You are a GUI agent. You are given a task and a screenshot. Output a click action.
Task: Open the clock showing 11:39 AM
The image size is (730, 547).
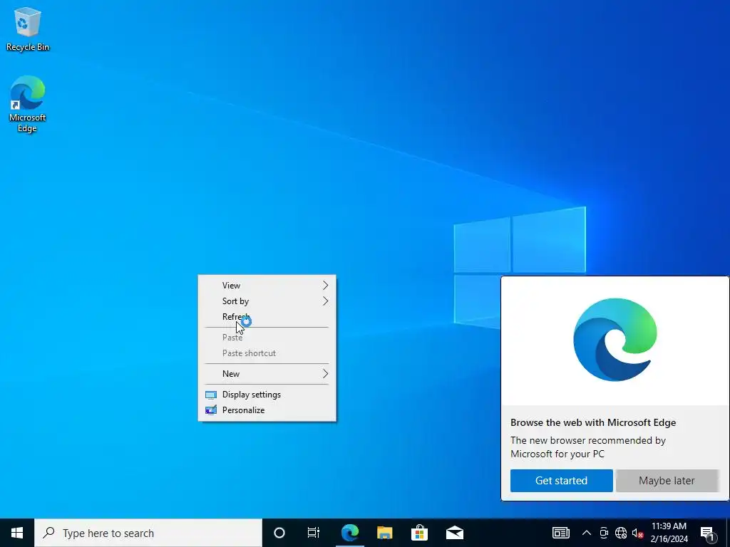(669, 533)
